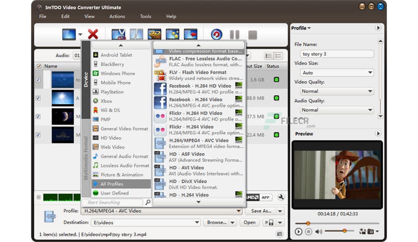
Task: Open the Destination path dropdown
Action: [196, 222]
